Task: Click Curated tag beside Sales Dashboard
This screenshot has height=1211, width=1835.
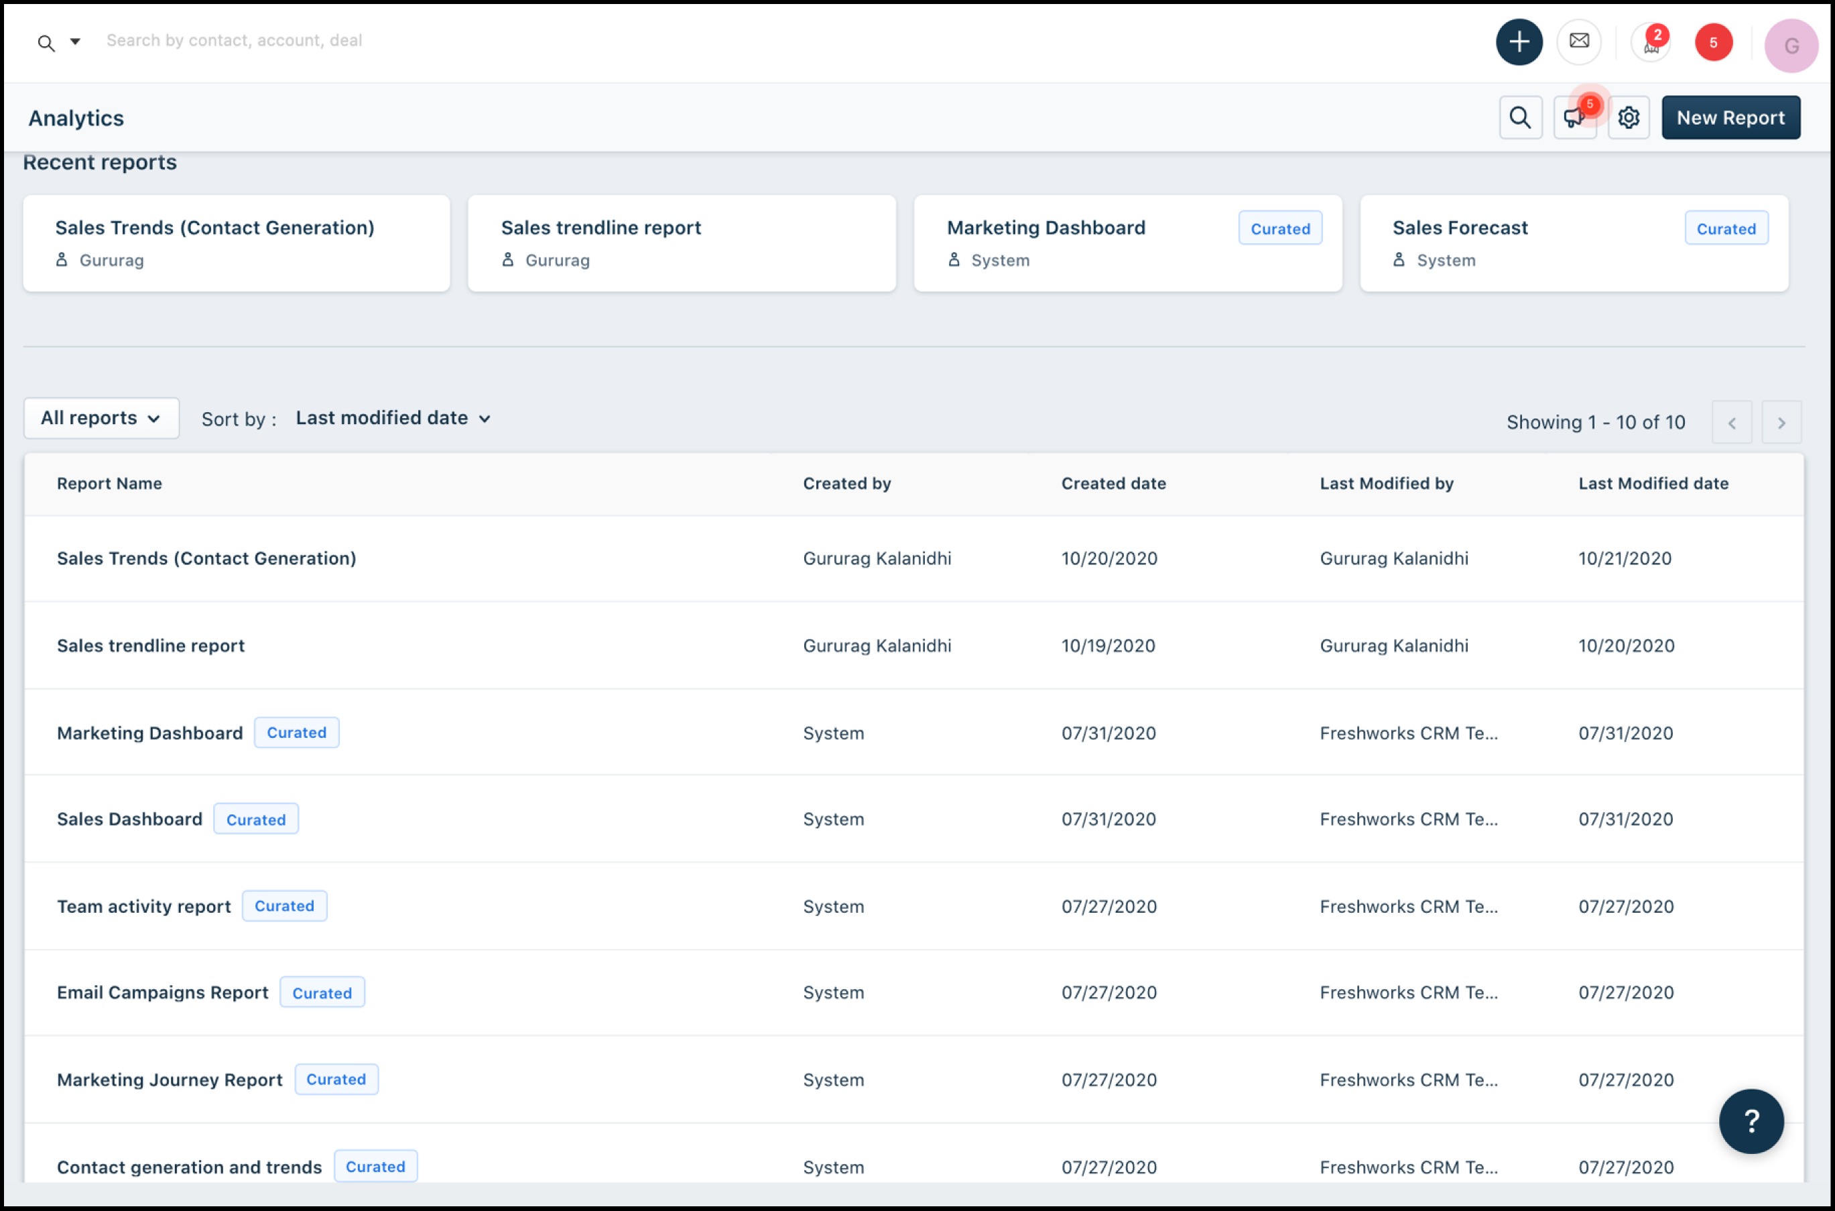Action: (255, 820)
